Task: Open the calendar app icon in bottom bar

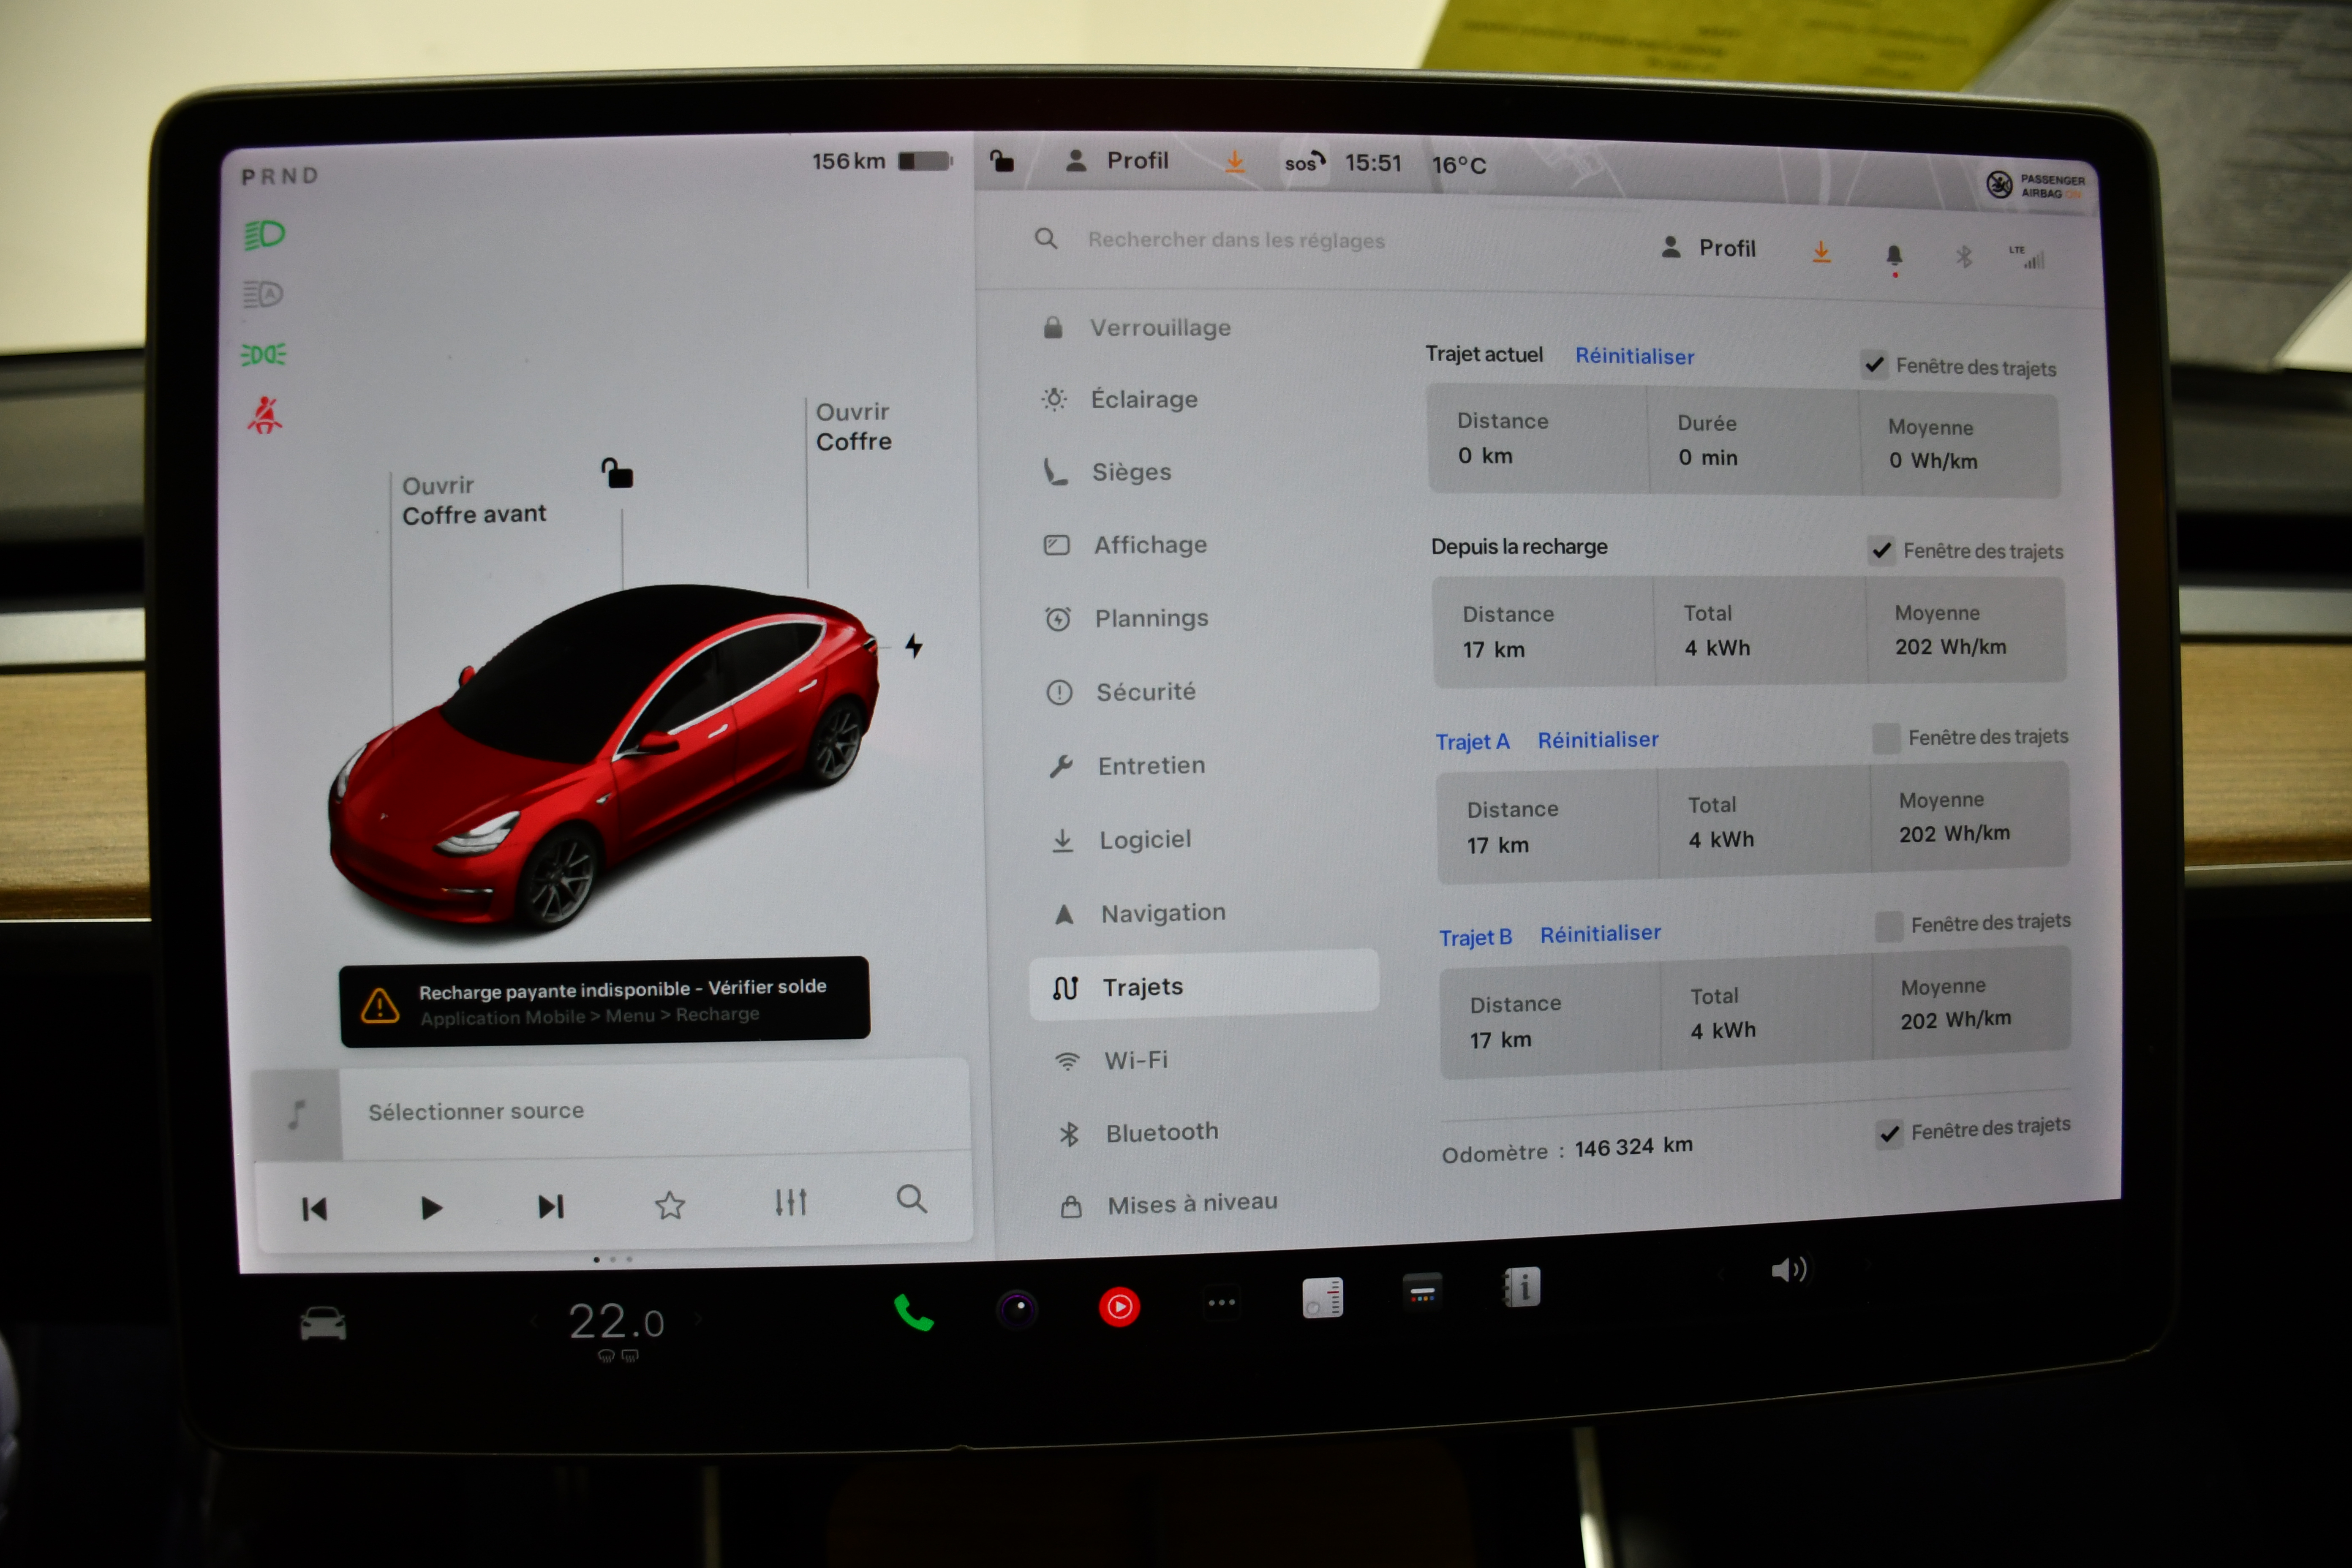Action: click(1422, 1293)
